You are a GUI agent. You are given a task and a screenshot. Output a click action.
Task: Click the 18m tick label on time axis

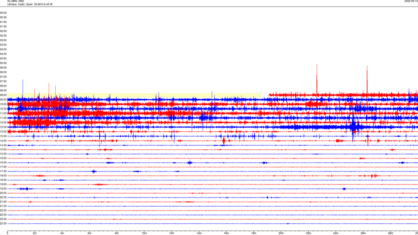coord(253,233)
